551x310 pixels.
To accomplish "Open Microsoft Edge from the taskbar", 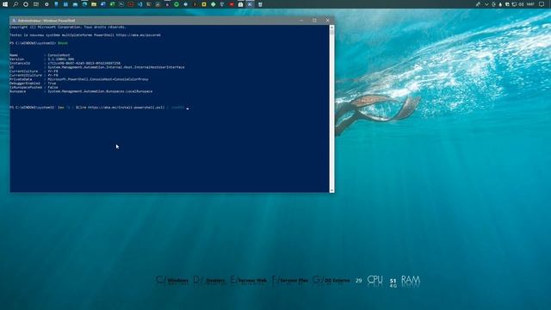I will pyautogui.click(x=84, y=4).
